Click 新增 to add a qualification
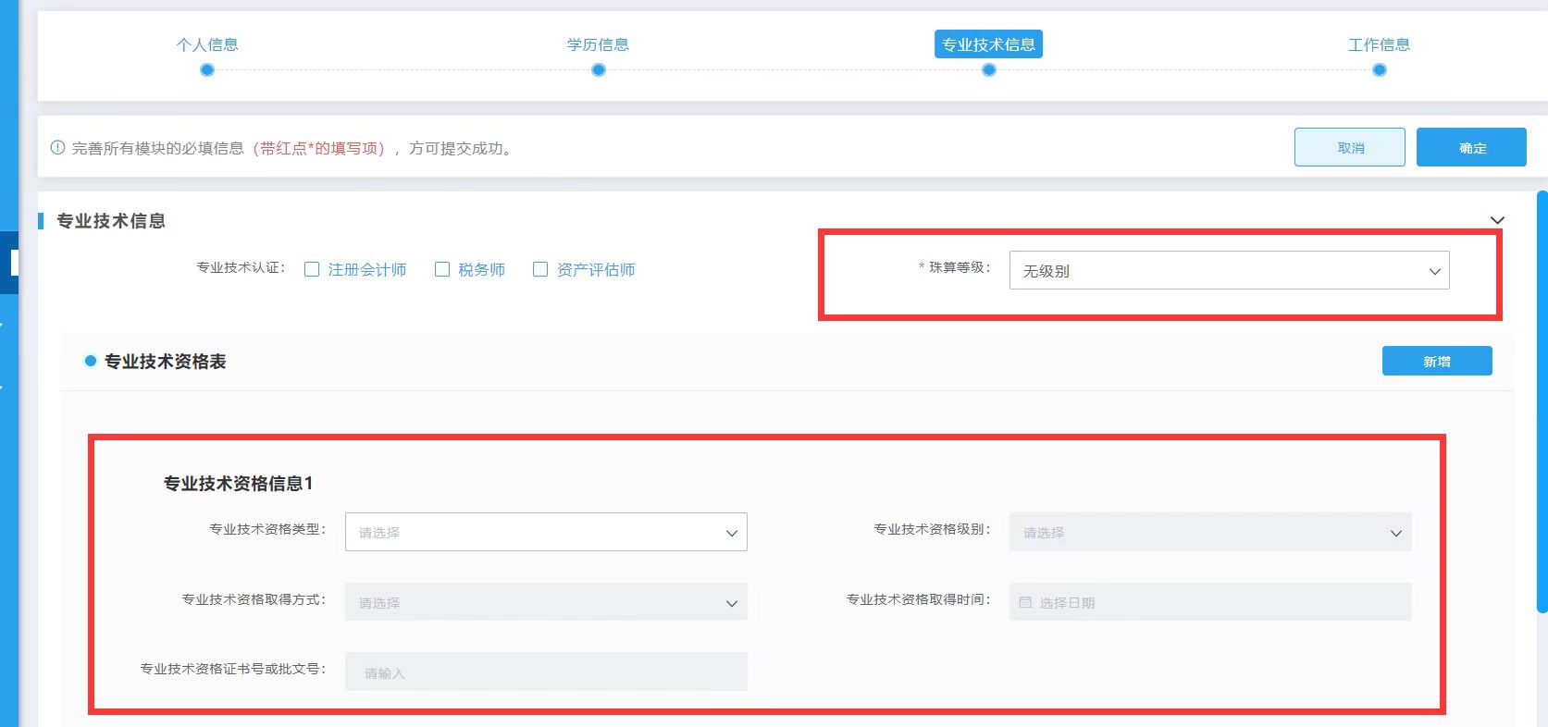Screen dimensions: 1548x727 1436,362
